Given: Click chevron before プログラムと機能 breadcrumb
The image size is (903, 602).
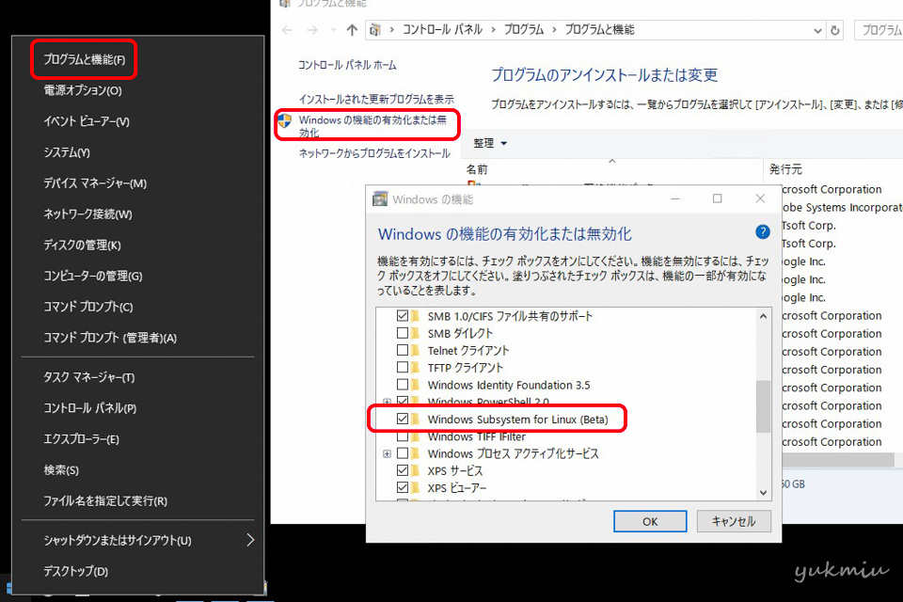Looking at the screenshot, I should tap(555, 30).
